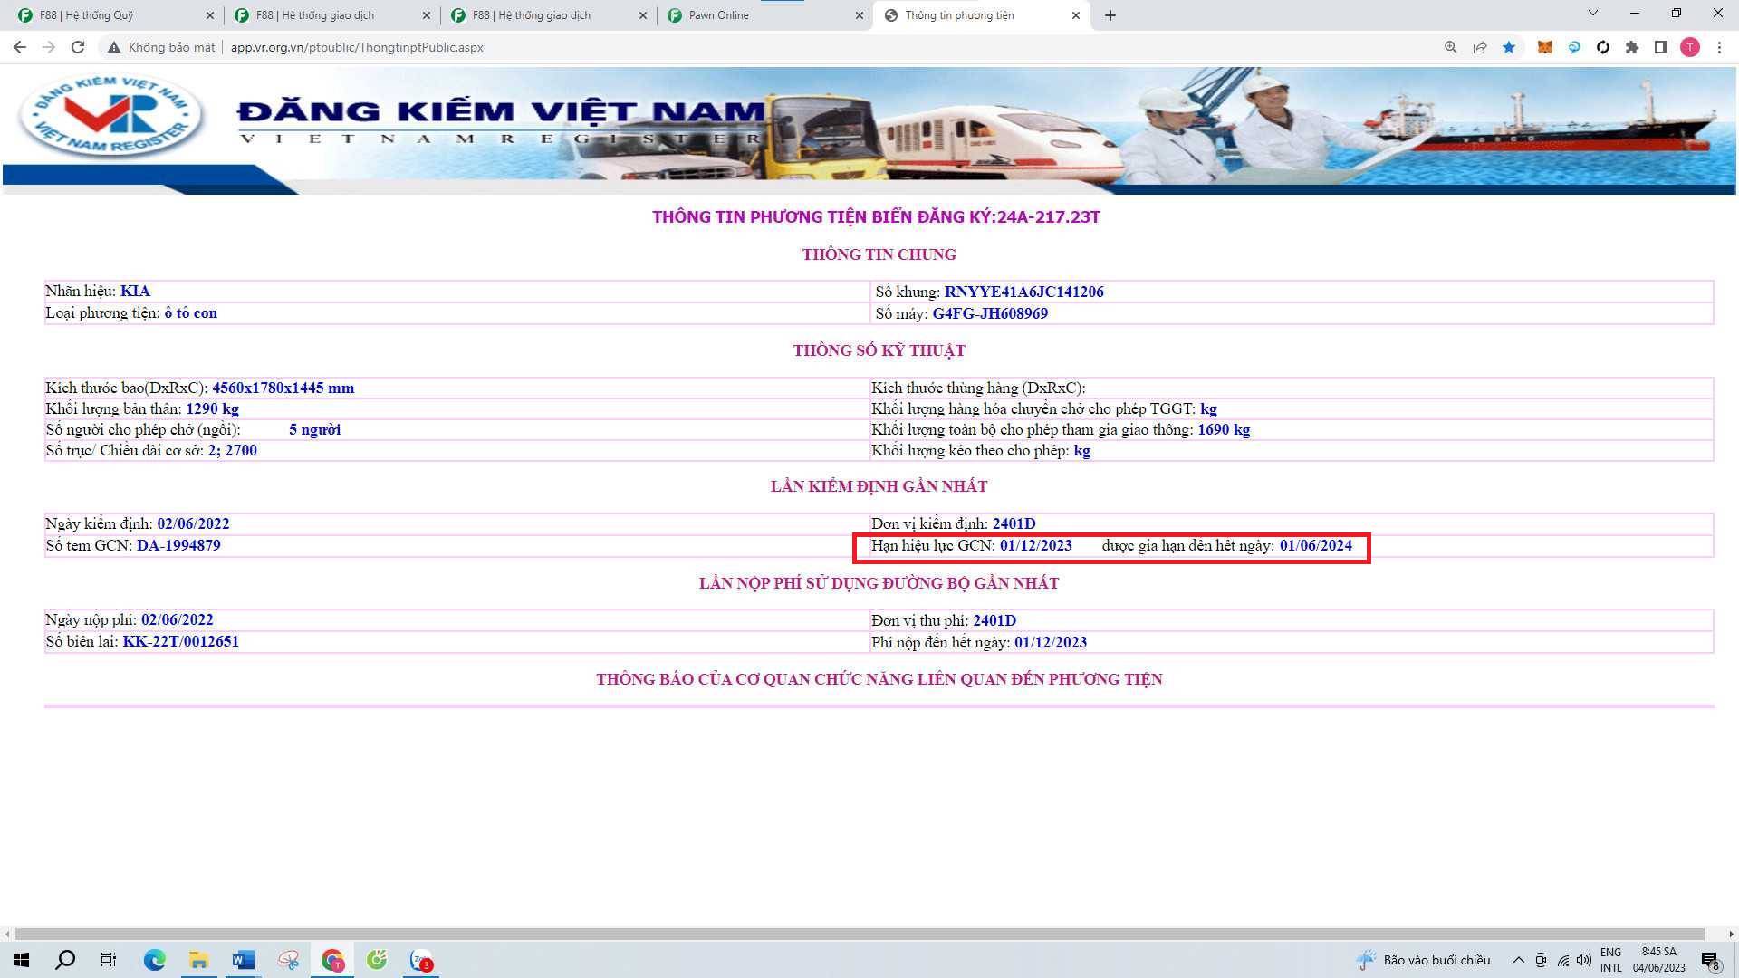This screenshot has height=978, width=1739.
Task: Open the MetaMask fox extension
Action: [1545, 47]
